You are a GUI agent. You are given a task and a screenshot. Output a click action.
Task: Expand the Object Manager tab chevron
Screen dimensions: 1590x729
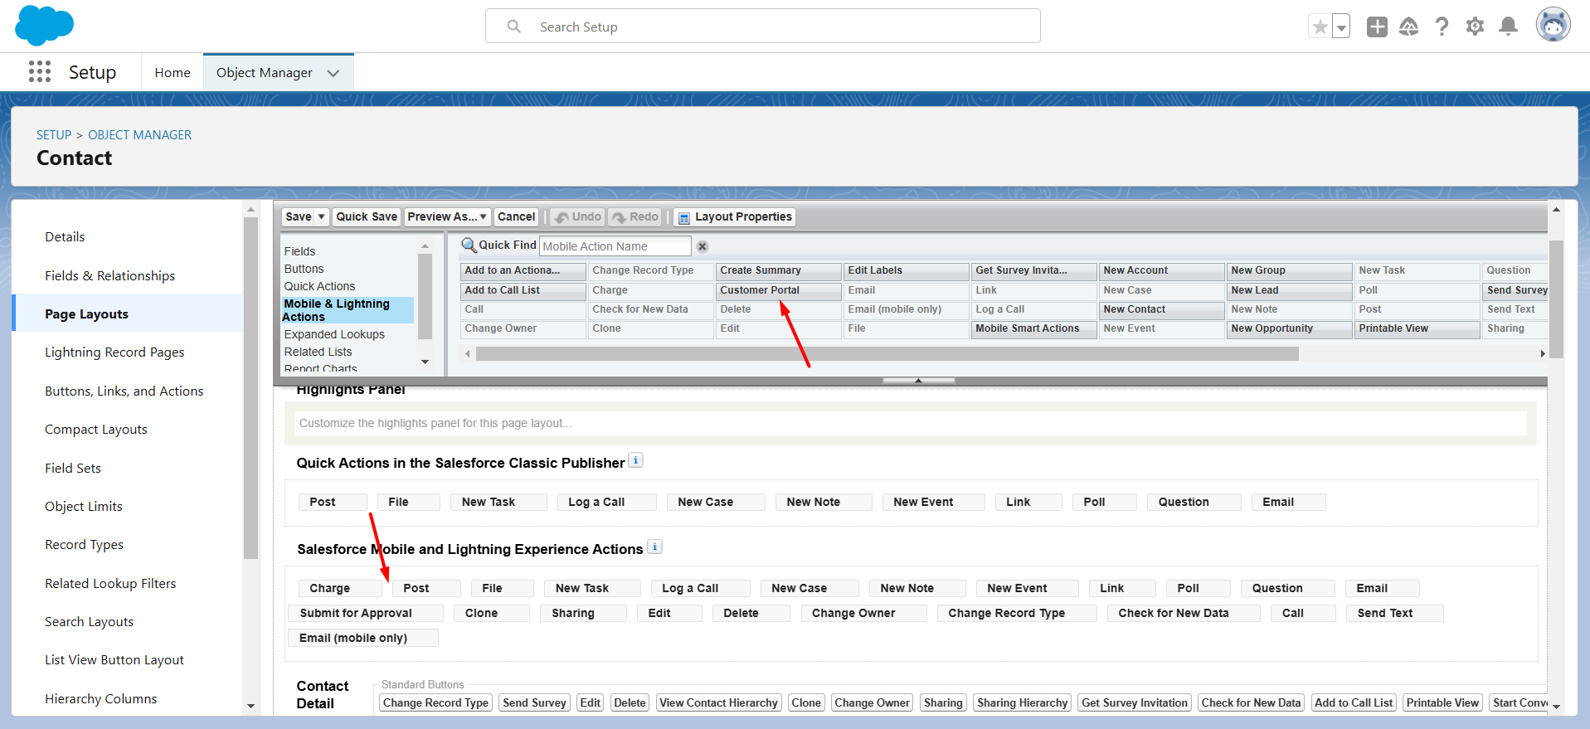click(x=333, y=73)
